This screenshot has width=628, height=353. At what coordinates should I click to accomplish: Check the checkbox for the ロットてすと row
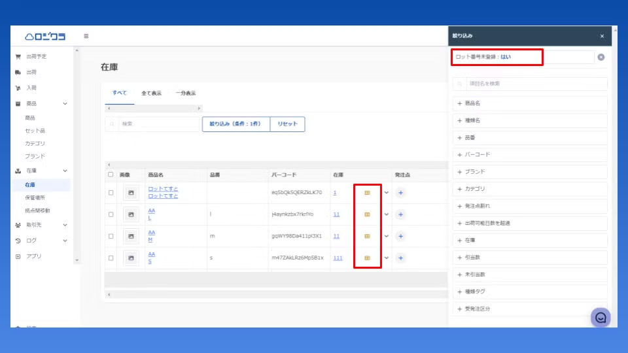click(111, 193)
